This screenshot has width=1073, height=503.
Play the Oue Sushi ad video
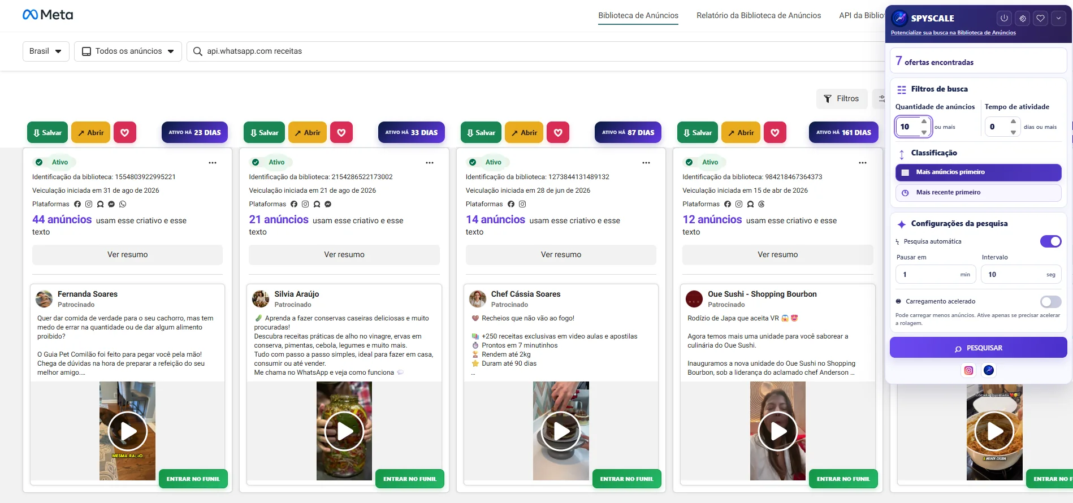click(778, 431)
